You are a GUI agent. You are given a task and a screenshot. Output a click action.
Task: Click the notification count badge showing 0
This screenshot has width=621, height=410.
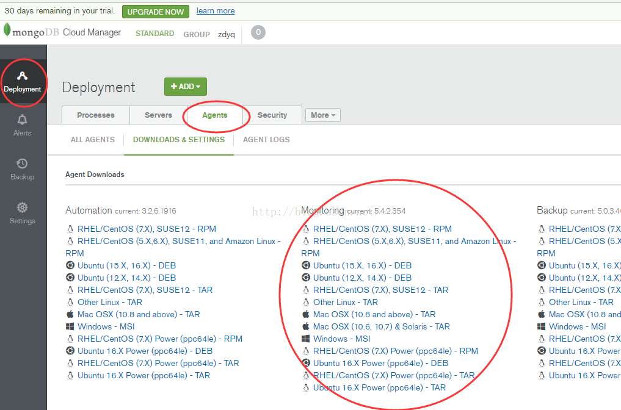(x=258, y=32)
